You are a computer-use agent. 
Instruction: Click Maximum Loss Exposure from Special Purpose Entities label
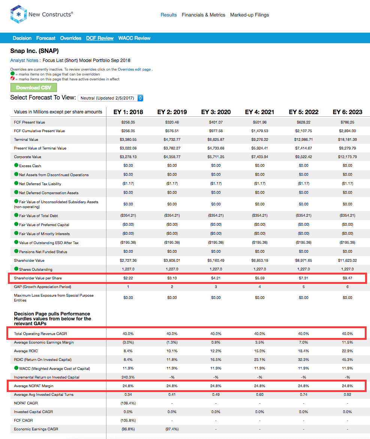[x=54, y=298]
